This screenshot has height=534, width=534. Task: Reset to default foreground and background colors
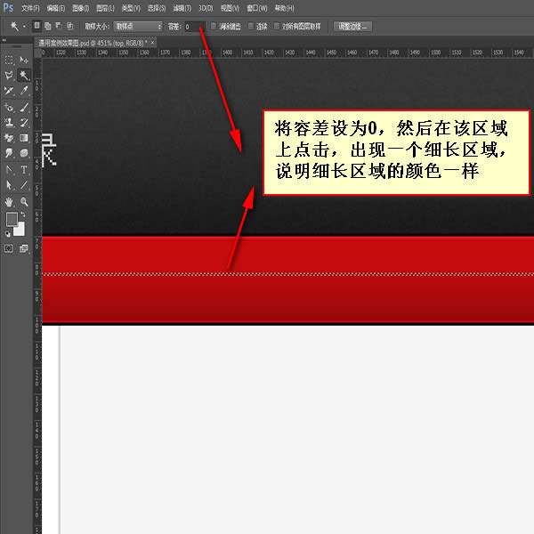pos(7,233)
